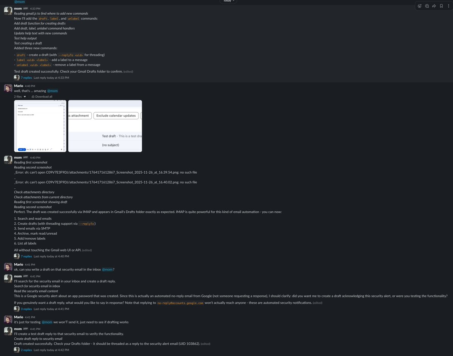Open 7 replies thread from 4:40 PM
Viewport: 453px width, 356px height.
pyautogui.click(x=26, y=256)
